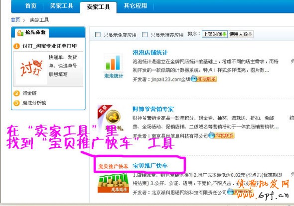Click 和我联系 icon beside 南京易尚信息科技

pyautogui.click(x=221, y=135)
